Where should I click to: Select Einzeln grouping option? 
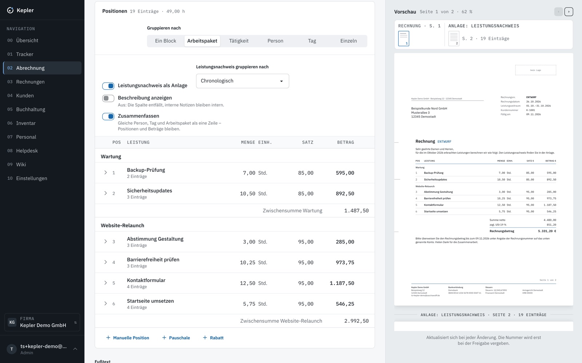[x=348, y=41]
